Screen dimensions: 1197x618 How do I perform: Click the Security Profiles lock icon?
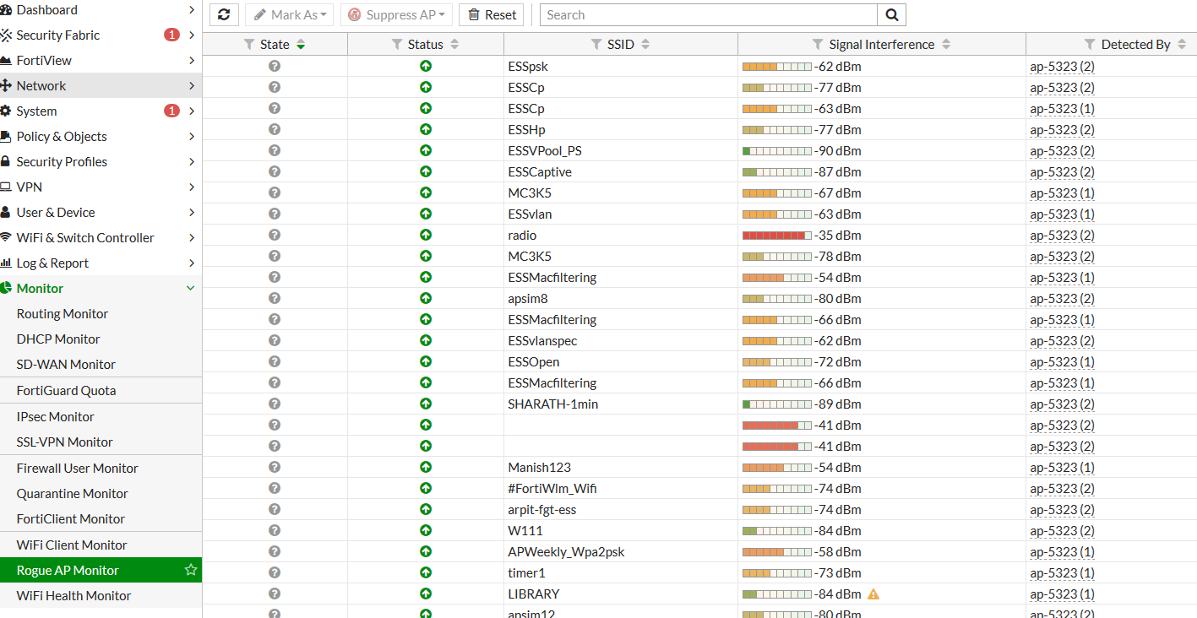6,162
